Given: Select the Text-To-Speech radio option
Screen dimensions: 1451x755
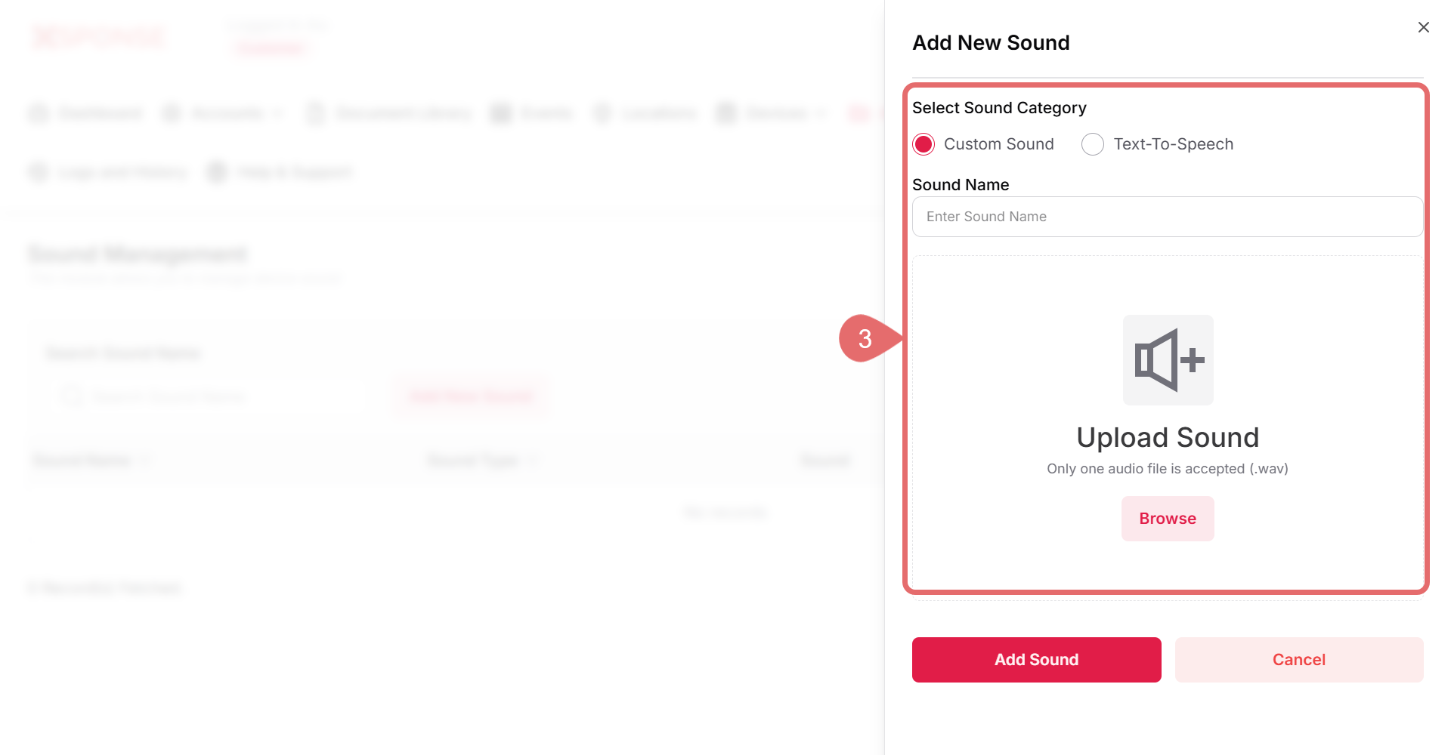Looking at the screenshot, I should pyautogui.click(x=1092, y=144).
